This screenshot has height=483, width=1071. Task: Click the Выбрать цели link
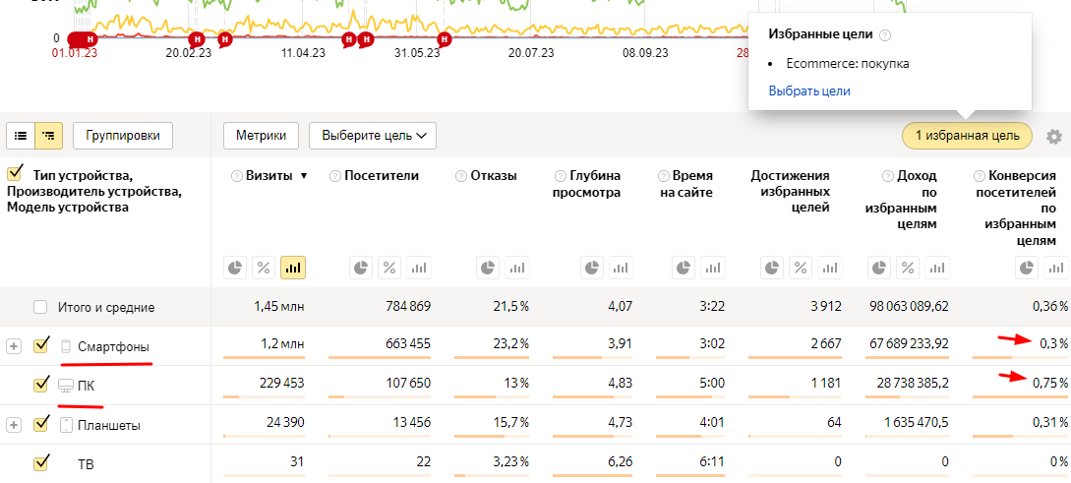tap(809, 91)
